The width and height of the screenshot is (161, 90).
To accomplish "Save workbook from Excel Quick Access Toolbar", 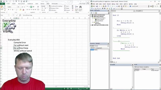I will point(4,1).
